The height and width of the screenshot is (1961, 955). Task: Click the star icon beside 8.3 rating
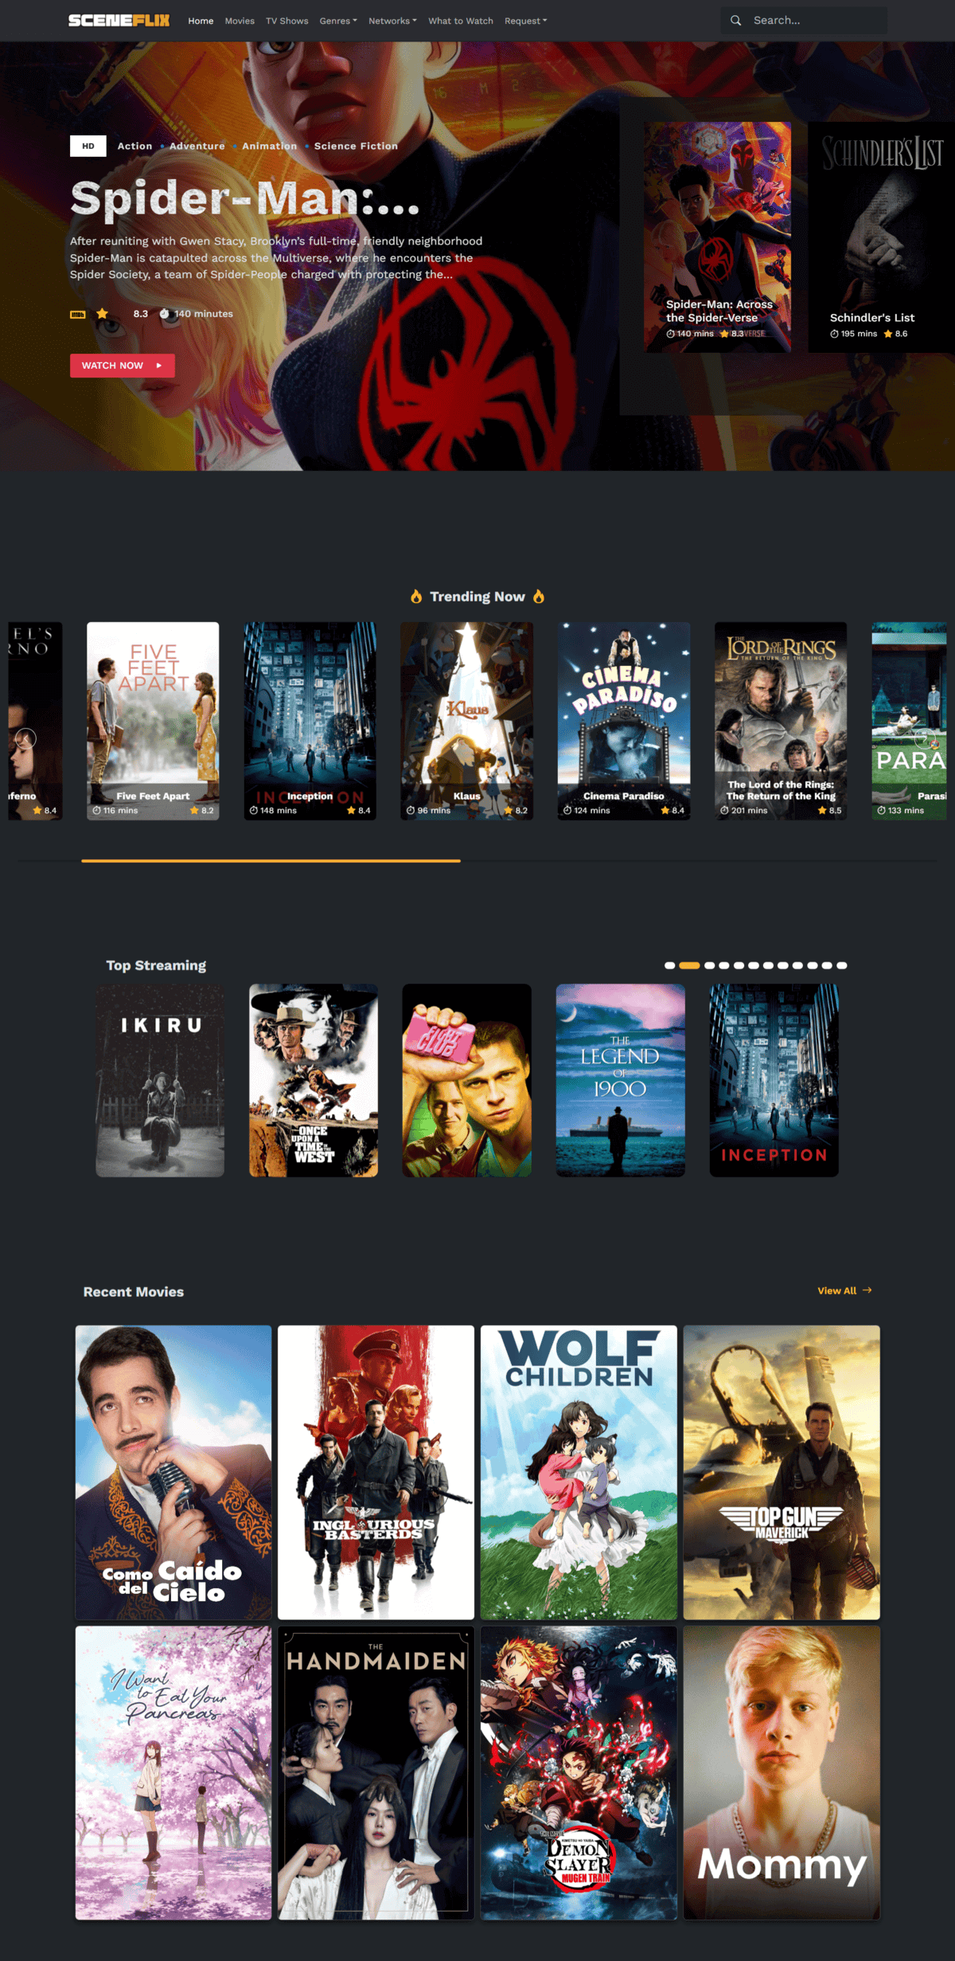(102, 314)
